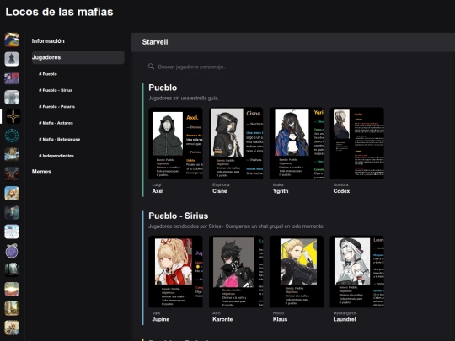Viewport: 455px width, 341px height.
Task: Click the Starveil header title
Action: (x=155, y=42)
